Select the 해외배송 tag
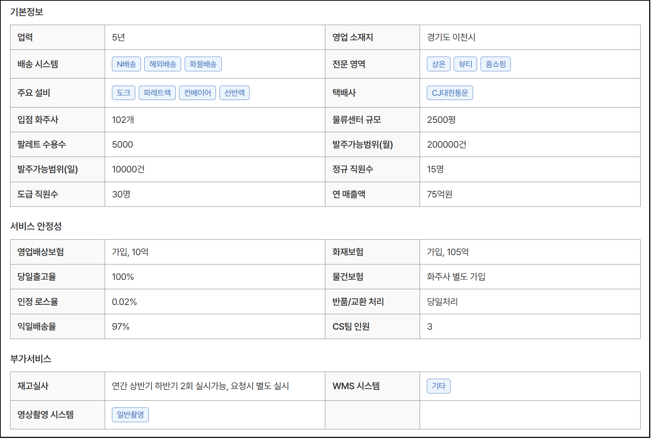The width and height of the screenshot is (651, 439). tap(162, 64)
